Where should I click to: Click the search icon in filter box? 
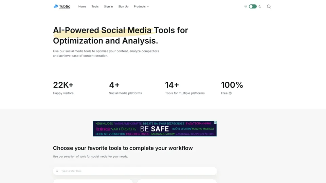(57, 171)
